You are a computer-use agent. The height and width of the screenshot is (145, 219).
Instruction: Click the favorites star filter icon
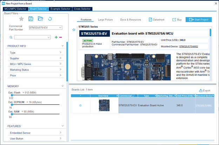[x=21, y=19]
